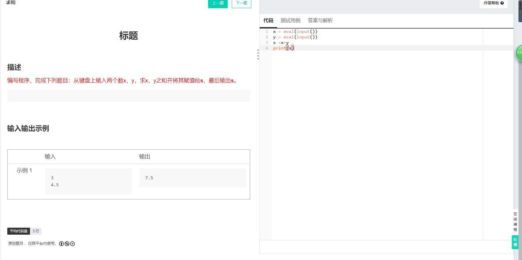Click the non-commercial license icon
Image resolution: width=522 pixels, height=260 pixels.
[67, 244]
